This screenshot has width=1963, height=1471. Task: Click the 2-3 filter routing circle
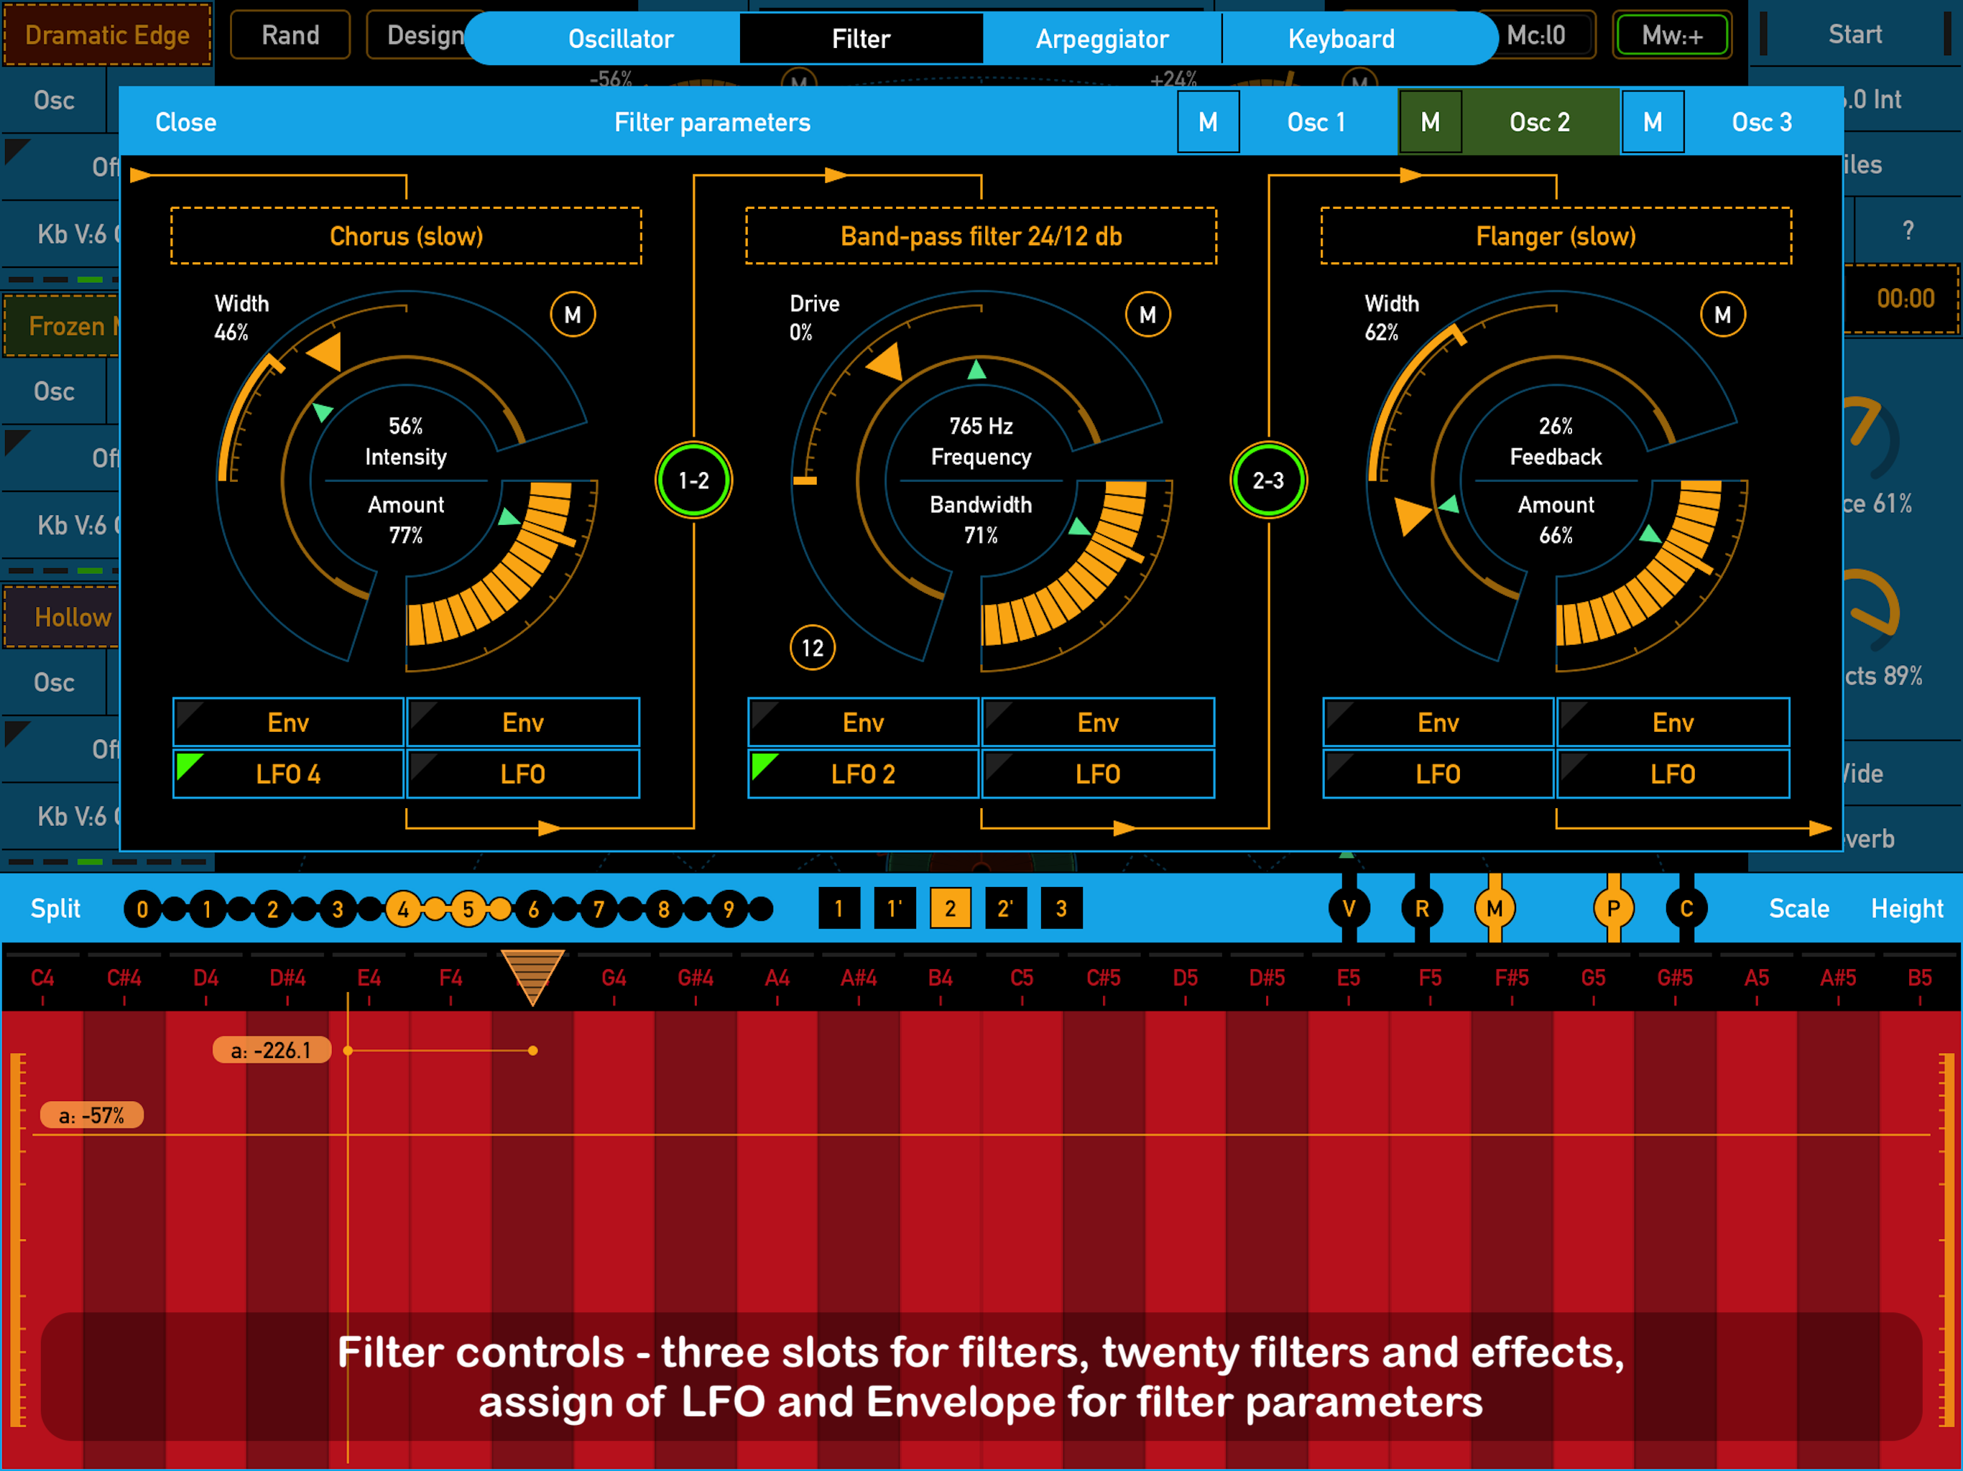pos(1268,480)
